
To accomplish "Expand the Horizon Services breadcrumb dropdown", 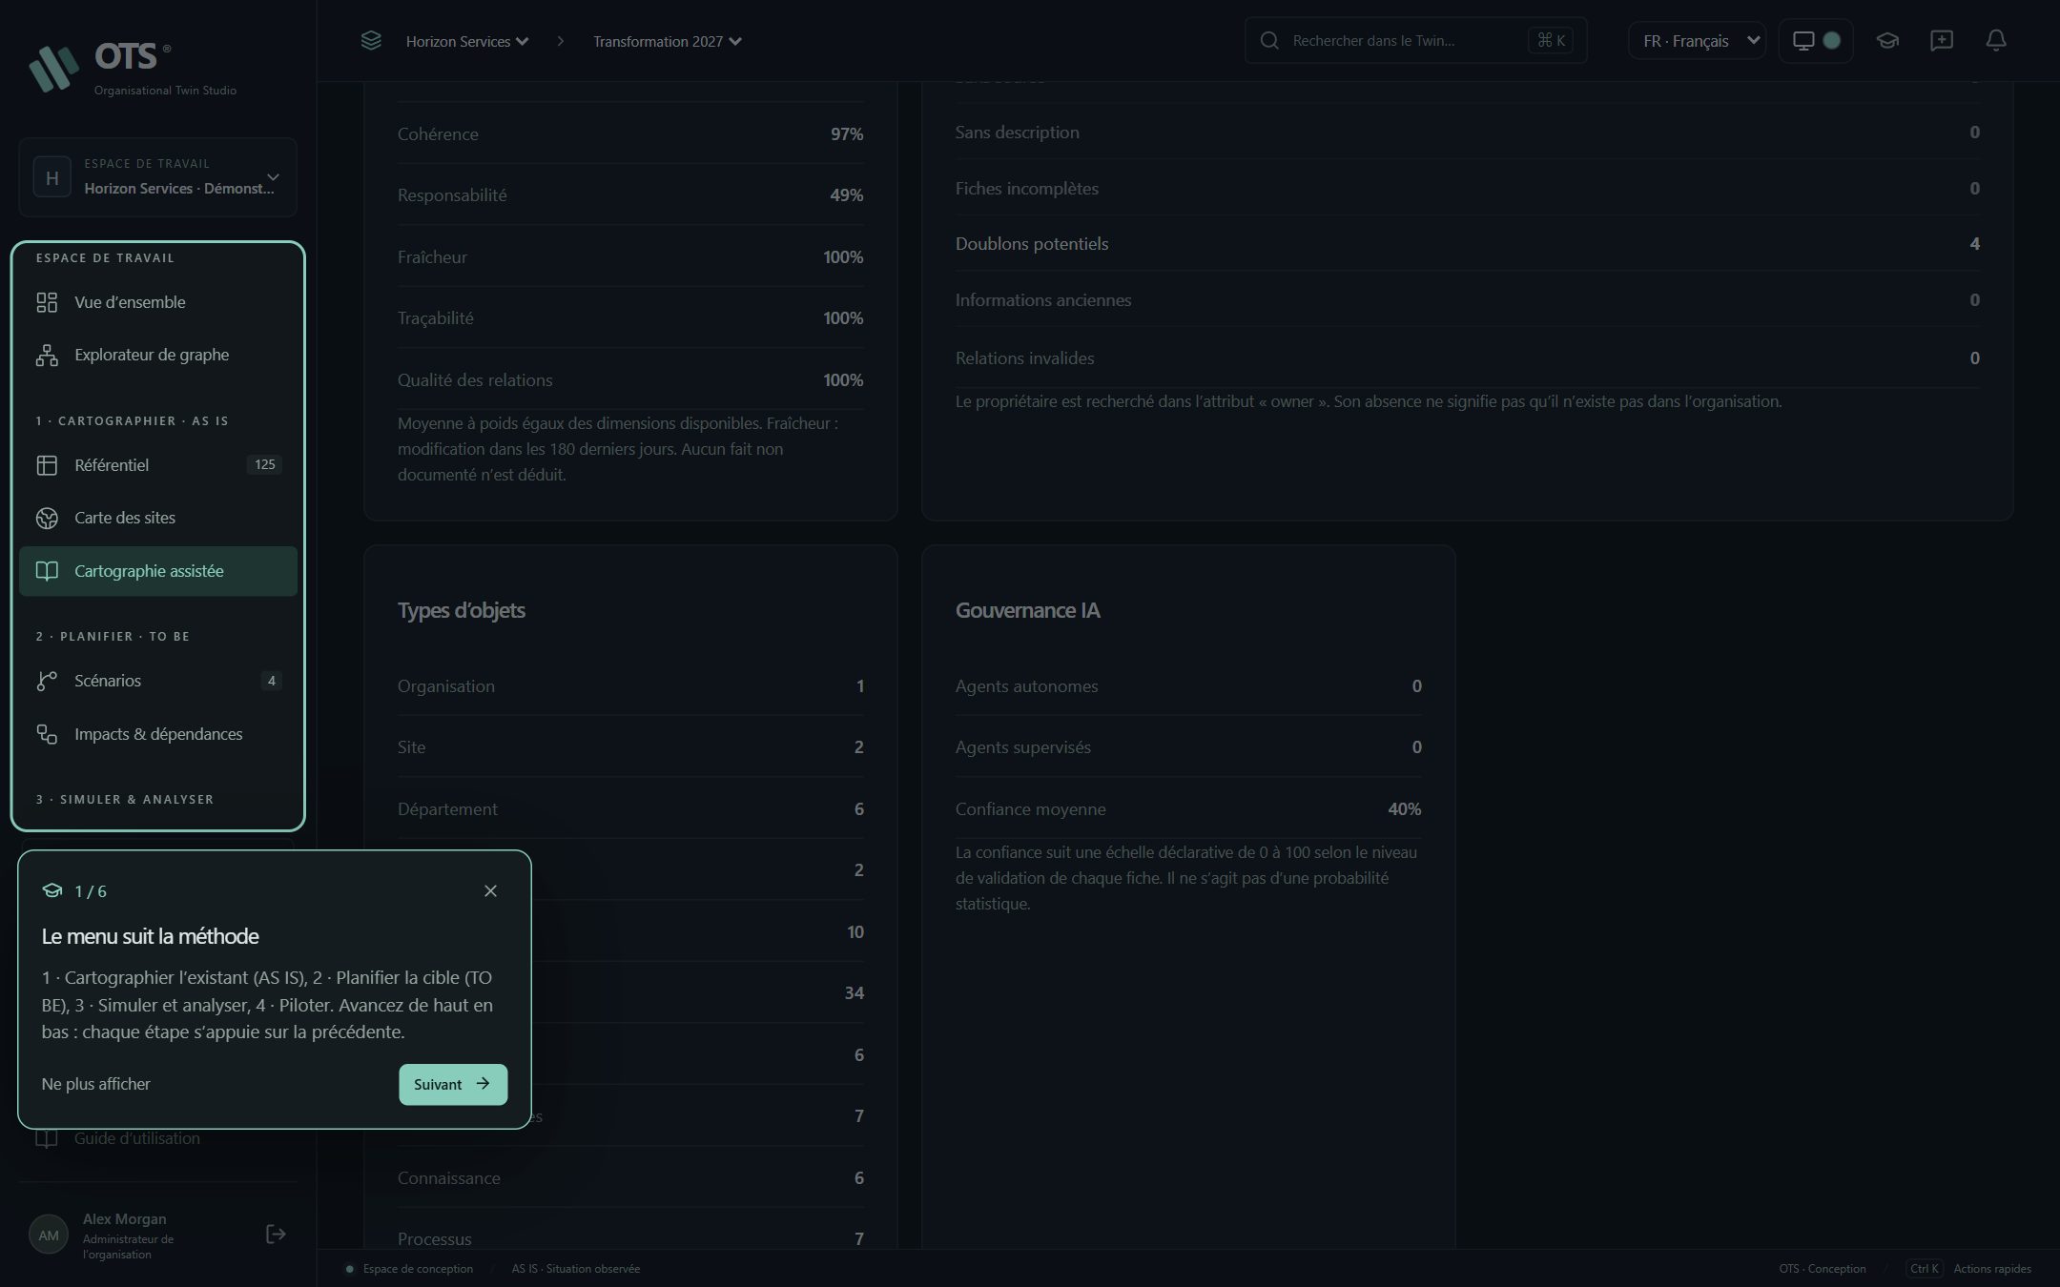I will pos(467,41).
